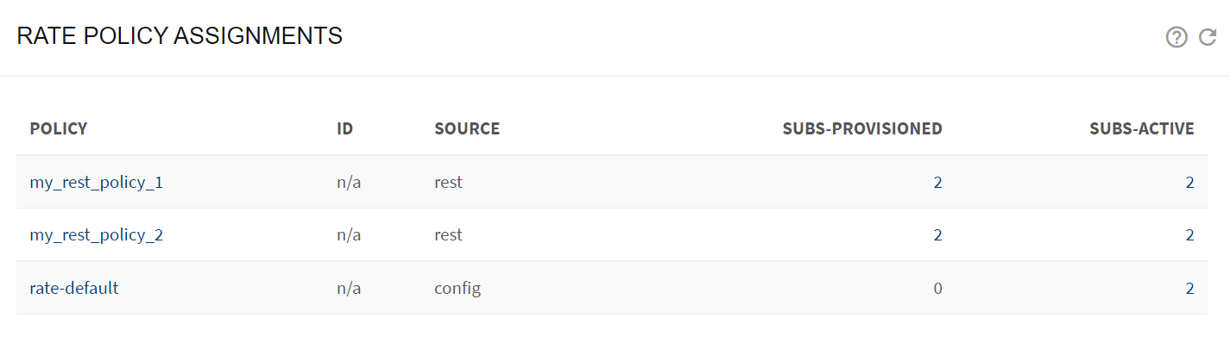This screenshot has width=1230, height=343.
Task: Select the config source cell
Action: [457, 289]
